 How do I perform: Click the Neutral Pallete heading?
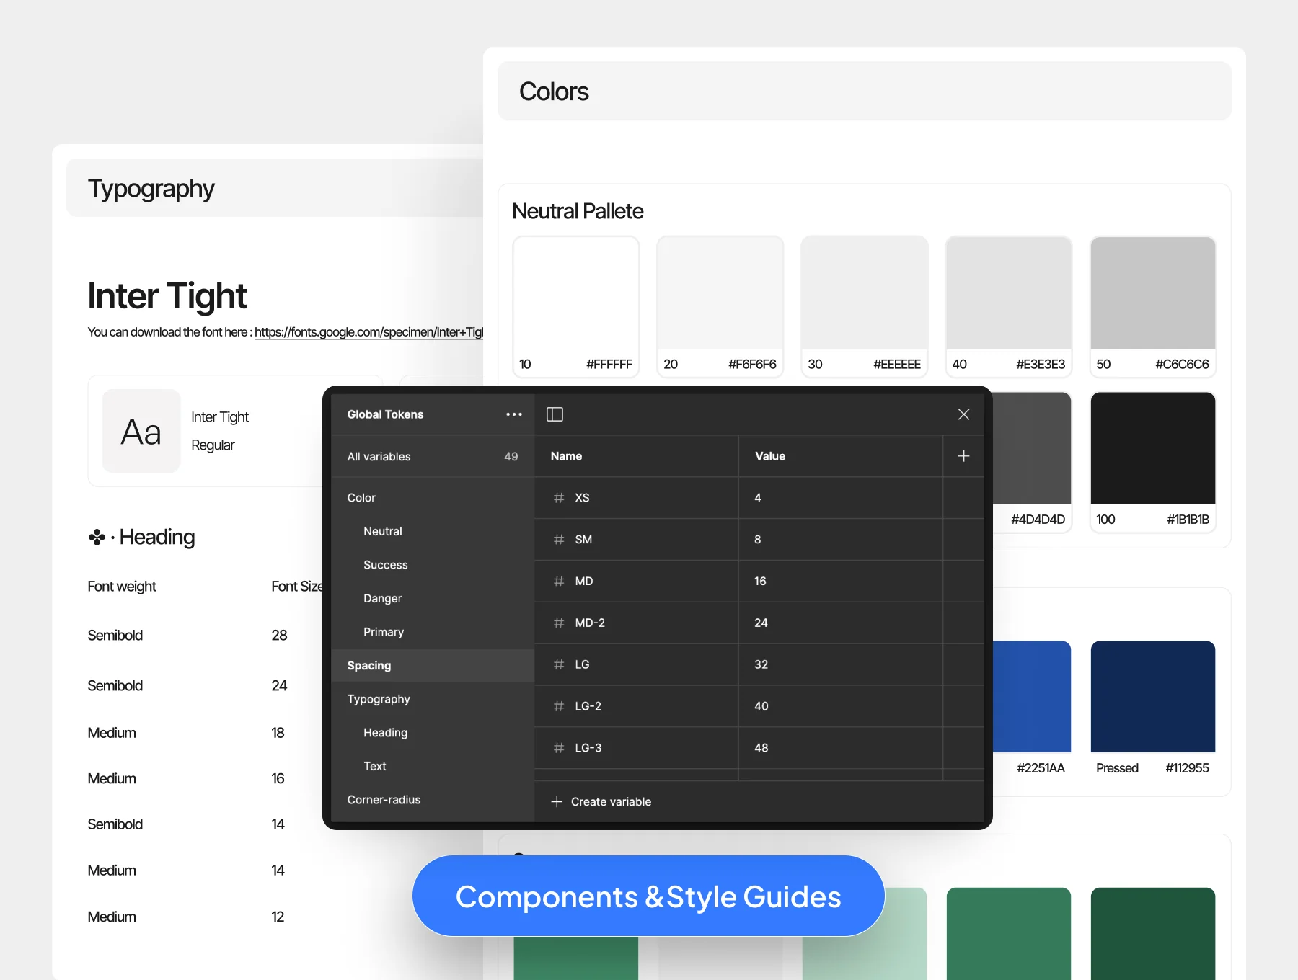[578, 211]
